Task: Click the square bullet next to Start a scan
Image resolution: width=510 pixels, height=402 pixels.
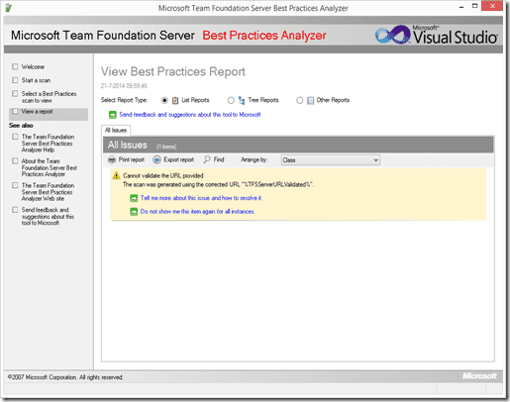Action: (x=15, y=80)
